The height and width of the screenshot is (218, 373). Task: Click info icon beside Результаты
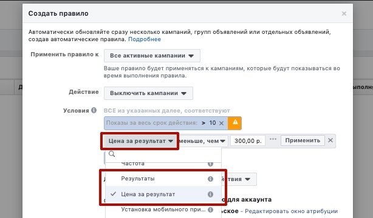(210, 179)
